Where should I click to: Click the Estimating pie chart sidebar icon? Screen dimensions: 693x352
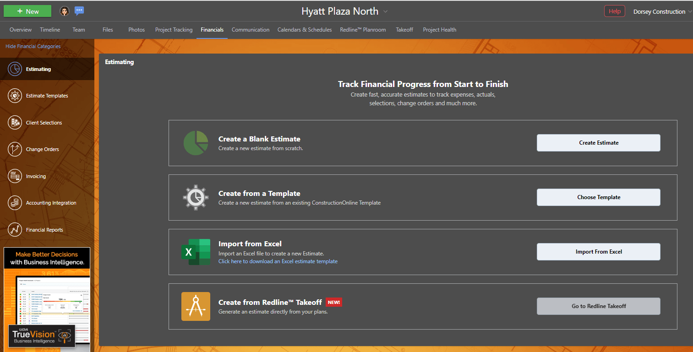point(15,69)
